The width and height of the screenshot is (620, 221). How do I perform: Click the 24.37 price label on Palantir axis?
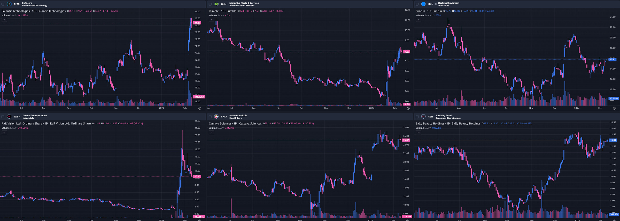click(197, 23)
